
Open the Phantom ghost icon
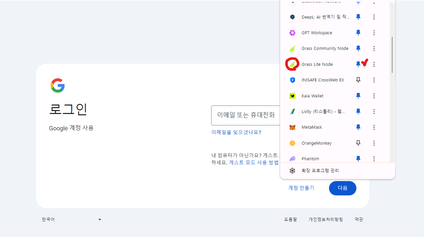tap(292, 159)
